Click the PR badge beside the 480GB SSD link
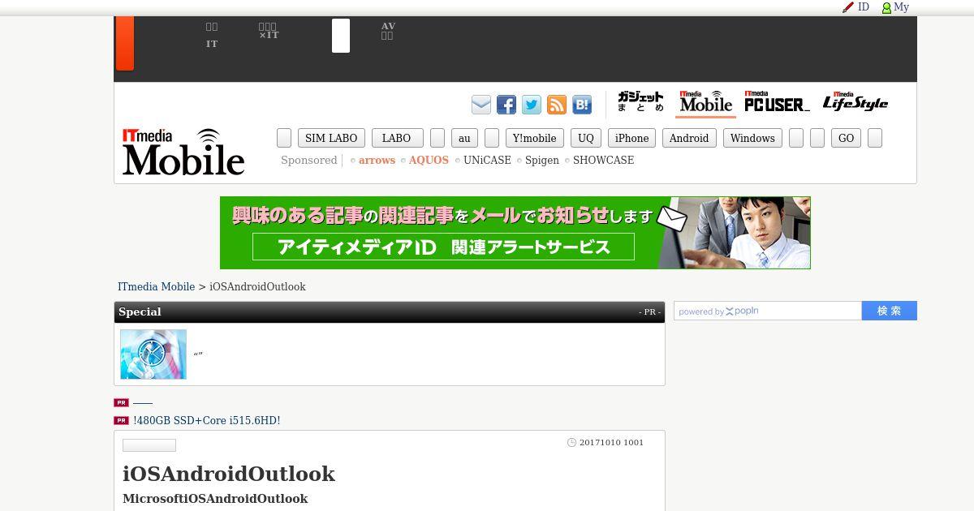Viewport: 974px width, 511px height. point(121,420)
